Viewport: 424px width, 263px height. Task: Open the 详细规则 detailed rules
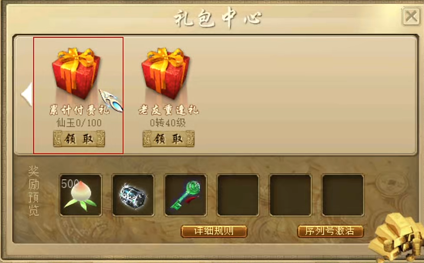[x=214, y=231]
